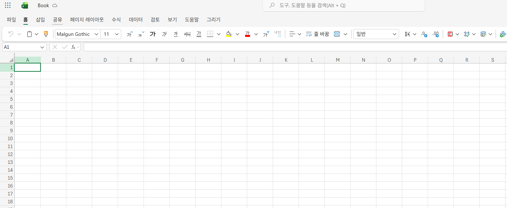The width and height of the screenshot is (507, 208).
Task: Select the Format Painter brush
Action: click(x=46, y=34)
